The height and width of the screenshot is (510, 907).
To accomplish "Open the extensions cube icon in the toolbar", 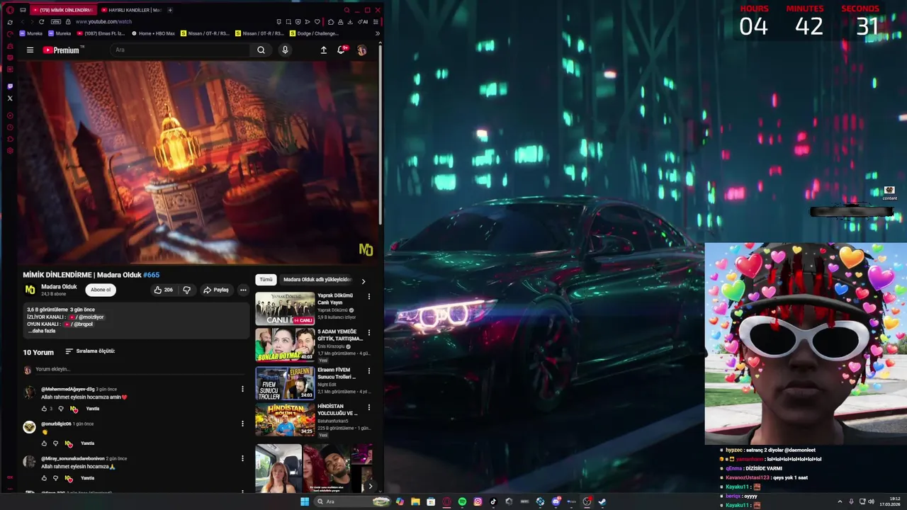I will (x=331, y=22).
